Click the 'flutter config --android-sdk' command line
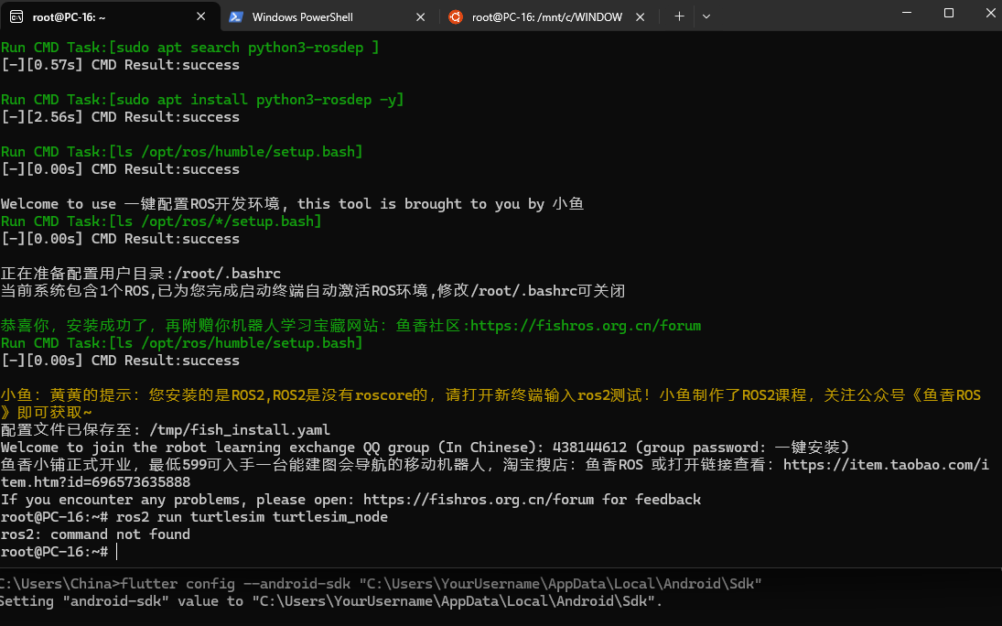Screen dimensions: 1002x626 pyautogui.click(x=381, y=583)
